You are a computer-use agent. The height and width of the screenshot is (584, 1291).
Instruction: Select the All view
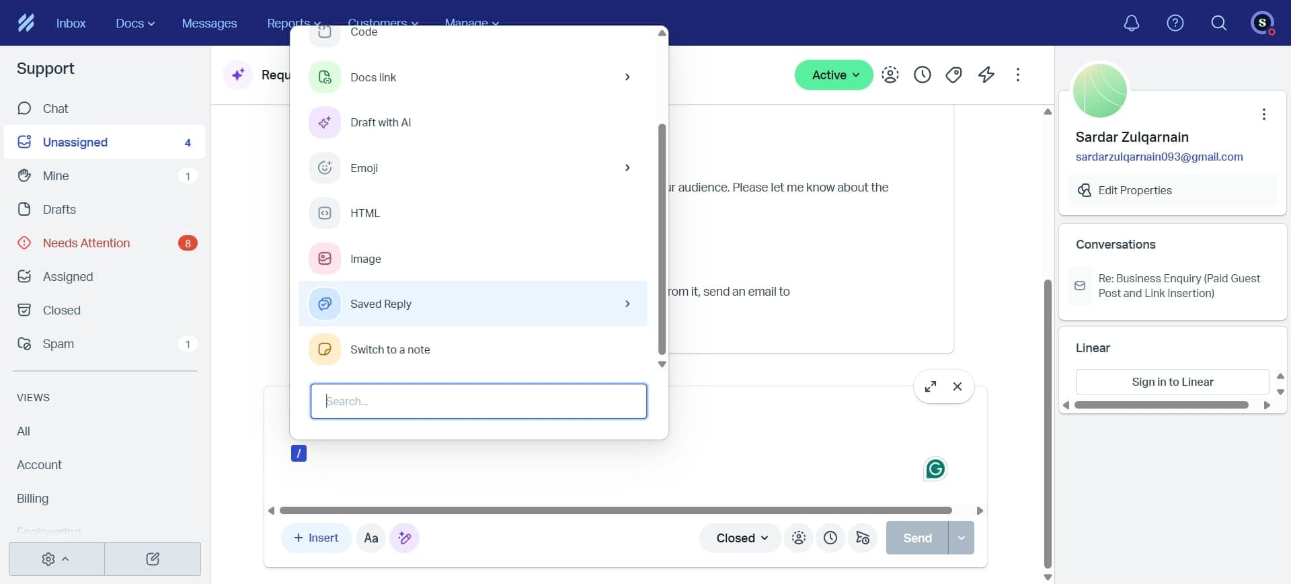pyautogui.click(x=24, y=431)
